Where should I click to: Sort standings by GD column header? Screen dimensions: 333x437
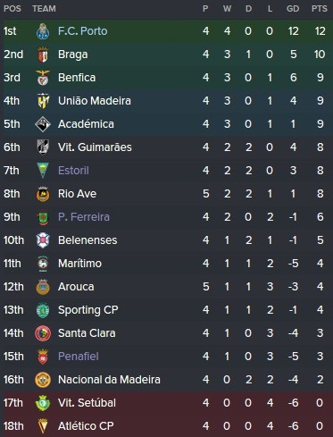click(293, 9)
